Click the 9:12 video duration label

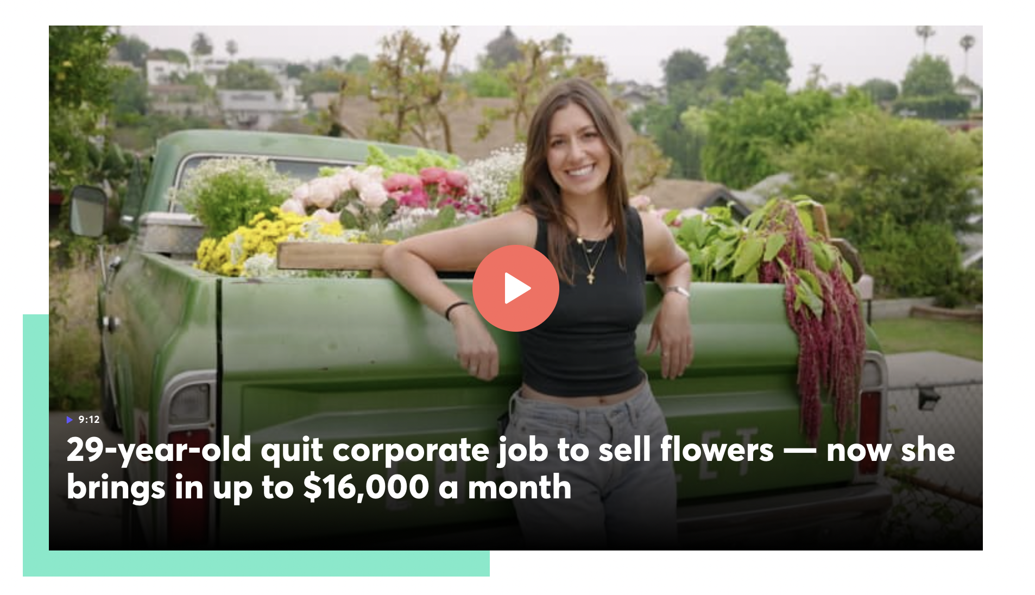(89, 420)
